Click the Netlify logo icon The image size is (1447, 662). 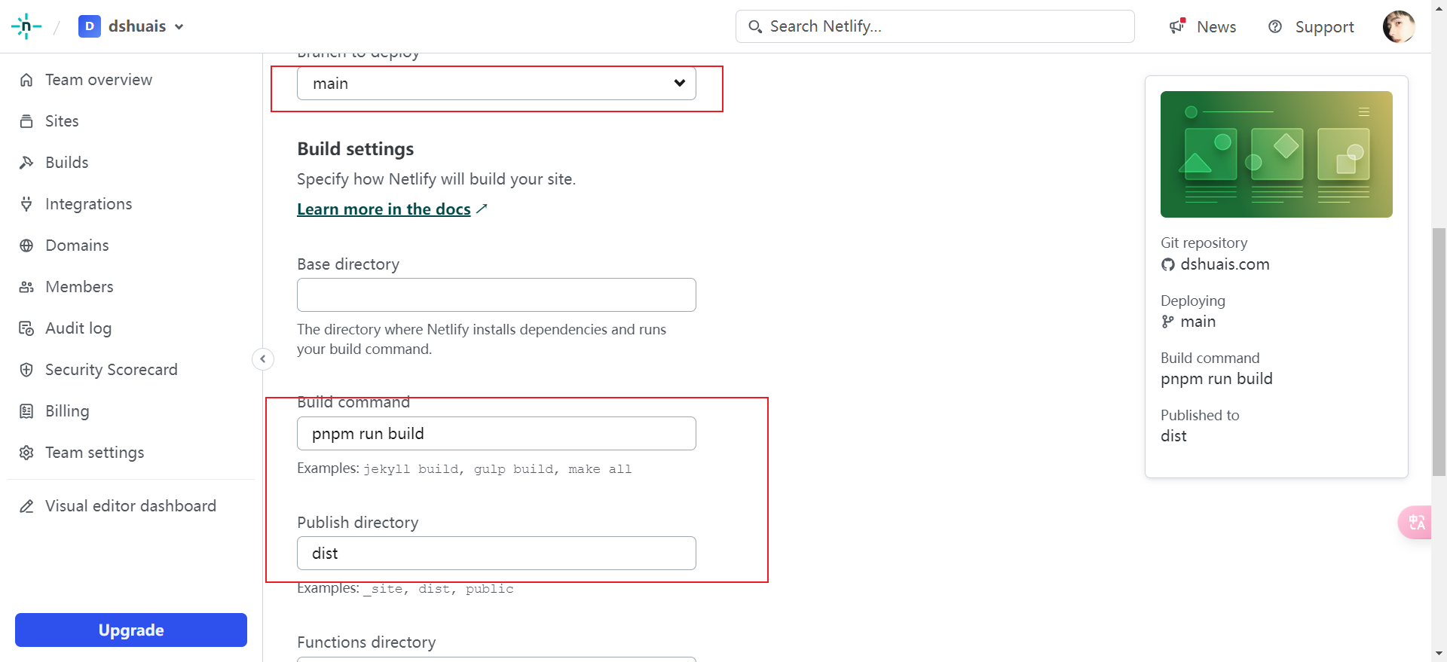pos(26,26)
